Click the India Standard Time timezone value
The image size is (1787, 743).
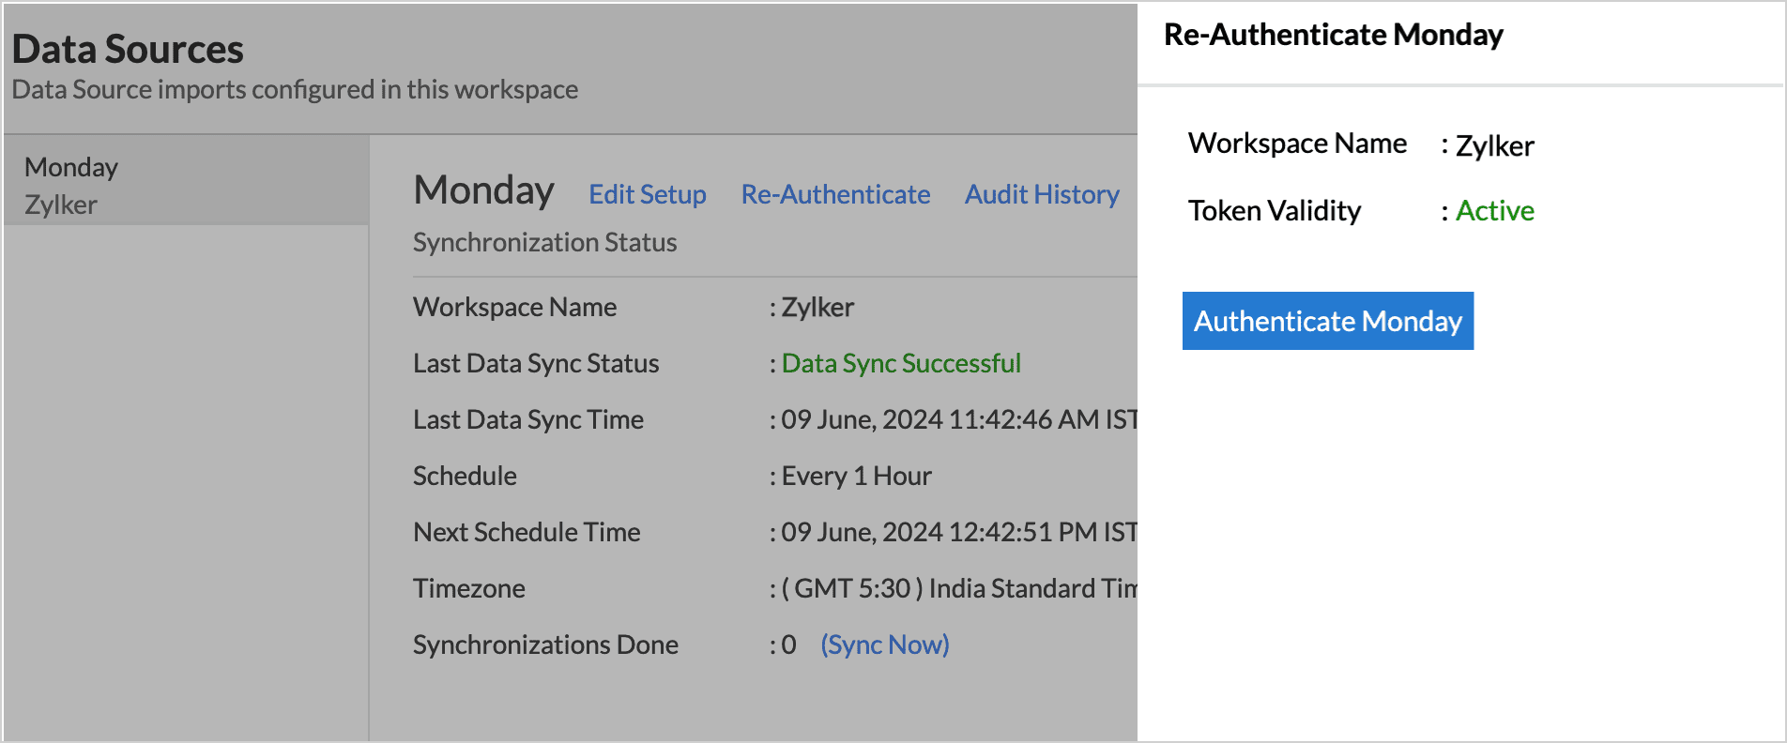coord(959,588)
